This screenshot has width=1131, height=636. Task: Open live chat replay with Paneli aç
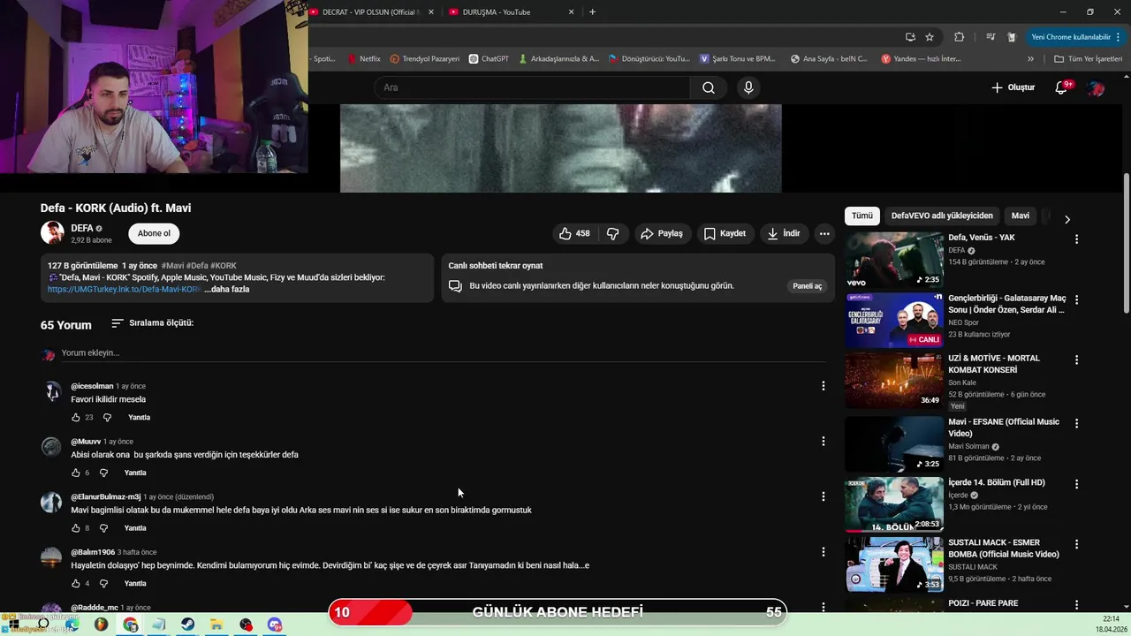pos(807,286)
